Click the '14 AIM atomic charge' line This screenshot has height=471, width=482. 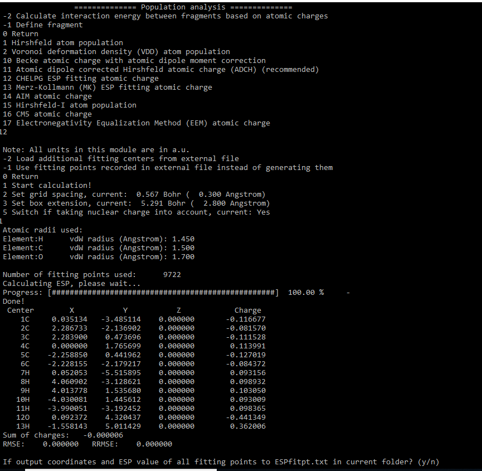point(47,96)
